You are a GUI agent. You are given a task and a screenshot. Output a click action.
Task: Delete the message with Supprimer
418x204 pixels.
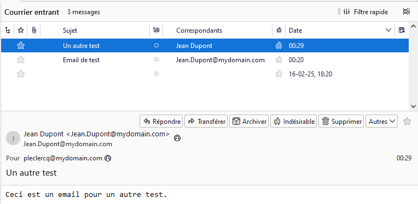click(x=341, y=122)
